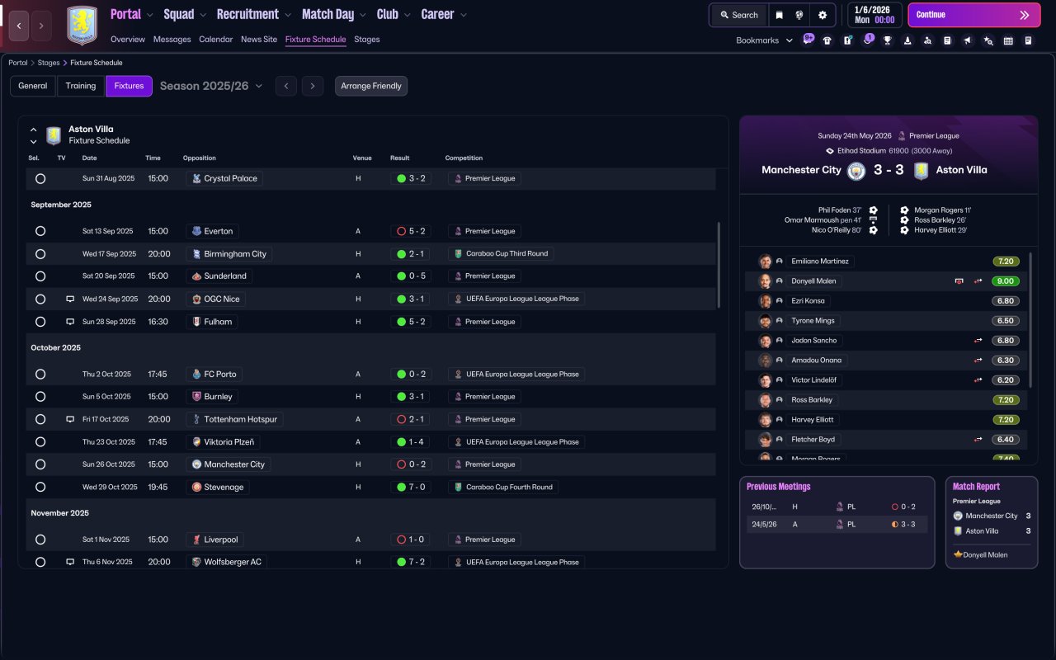This screenshot has width=1056, height=660.
Task: Open the tactics board bookmark icon
Action: [847, 40]
